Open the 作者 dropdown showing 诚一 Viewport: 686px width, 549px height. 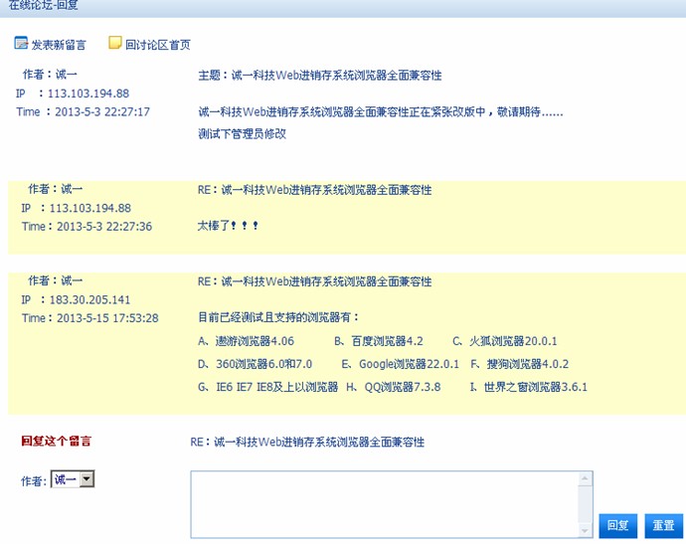73,479
